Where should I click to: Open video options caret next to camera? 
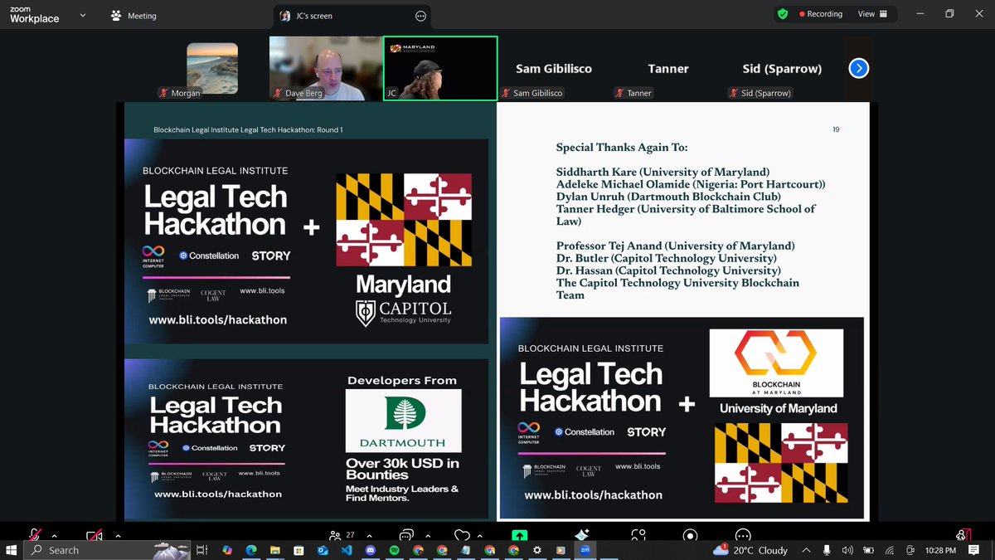[x=117, y=536]
